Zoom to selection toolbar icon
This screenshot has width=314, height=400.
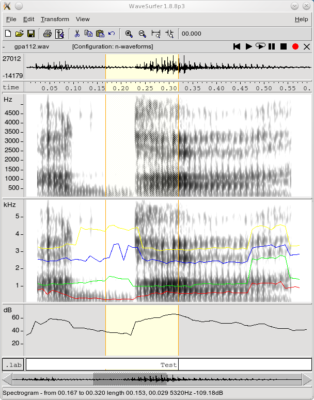coord(169,34)
